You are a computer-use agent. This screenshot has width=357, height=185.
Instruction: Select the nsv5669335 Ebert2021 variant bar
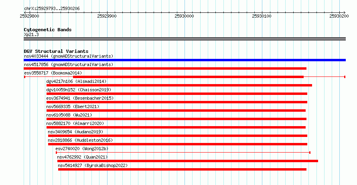176,111
